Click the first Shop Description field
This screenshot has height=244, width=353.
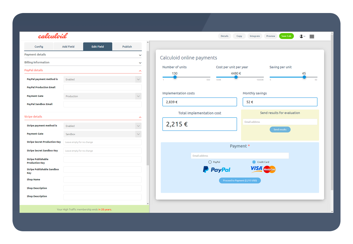tap(102, 188)
